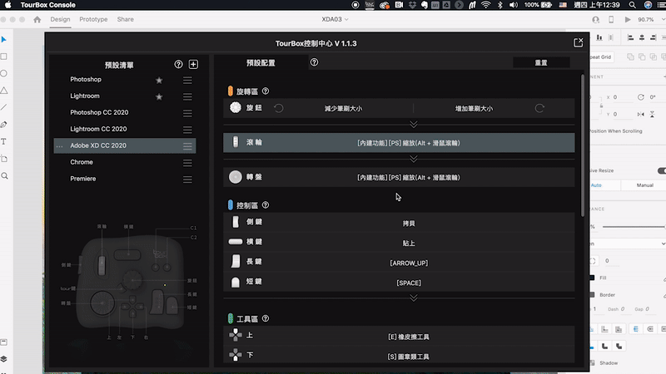Switch to Design tab in Adobe XD
This screenshot has width=666, height=374.
pyautogui.click(x=60, y=19)
